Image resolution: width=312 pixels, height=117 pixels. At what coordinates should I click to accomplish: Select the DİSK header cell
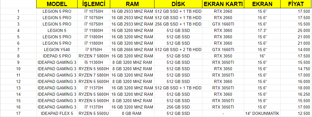point(178,4)
